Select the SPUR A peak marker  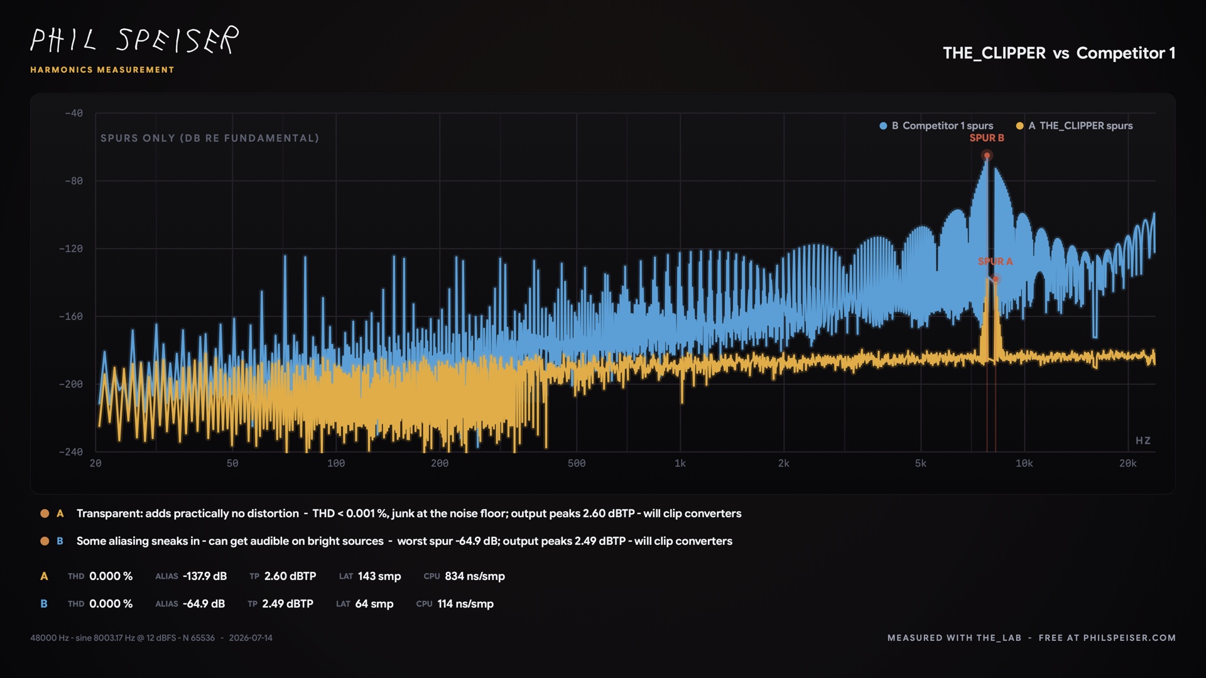(996, 279)
